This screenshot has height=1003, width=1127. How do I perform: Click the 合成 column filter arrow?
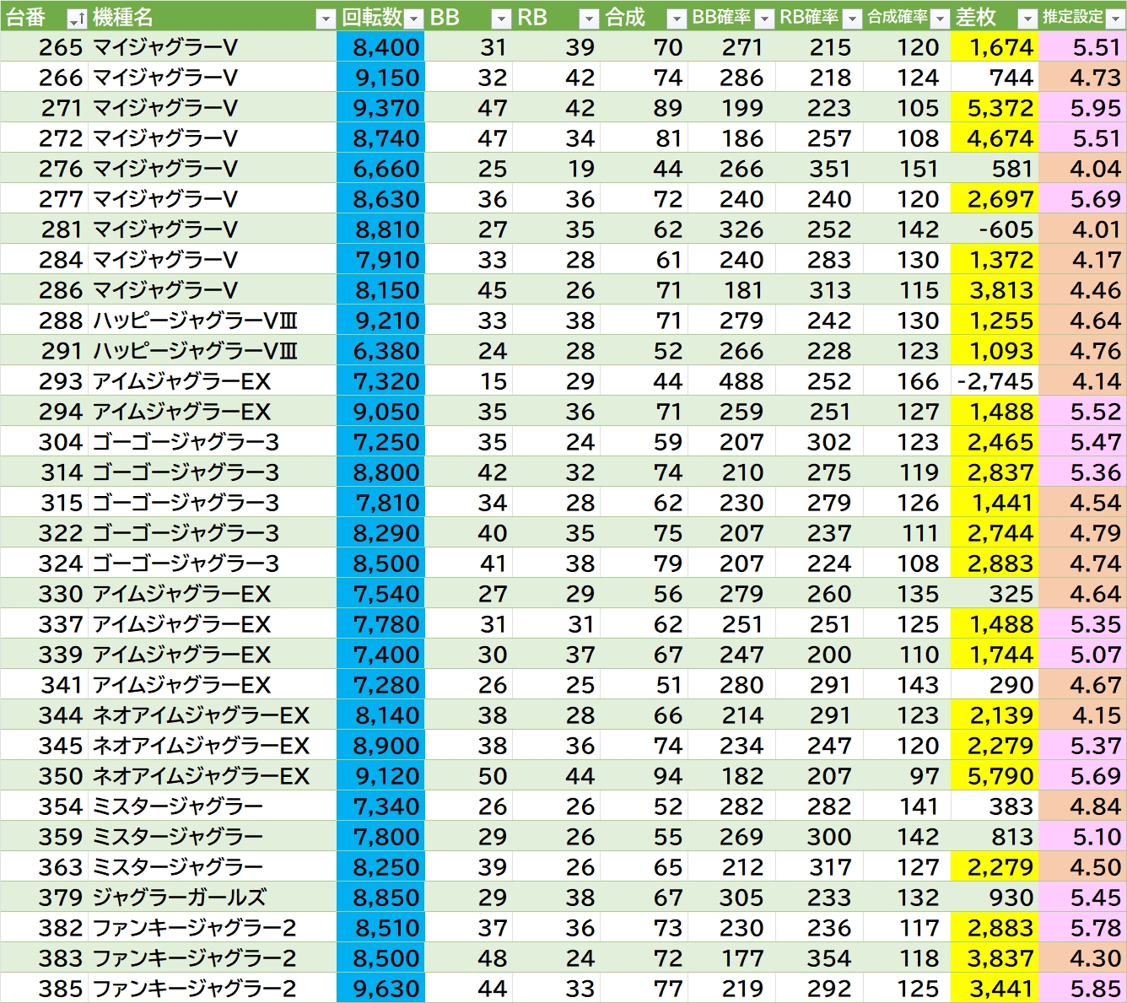coord(677,18)
